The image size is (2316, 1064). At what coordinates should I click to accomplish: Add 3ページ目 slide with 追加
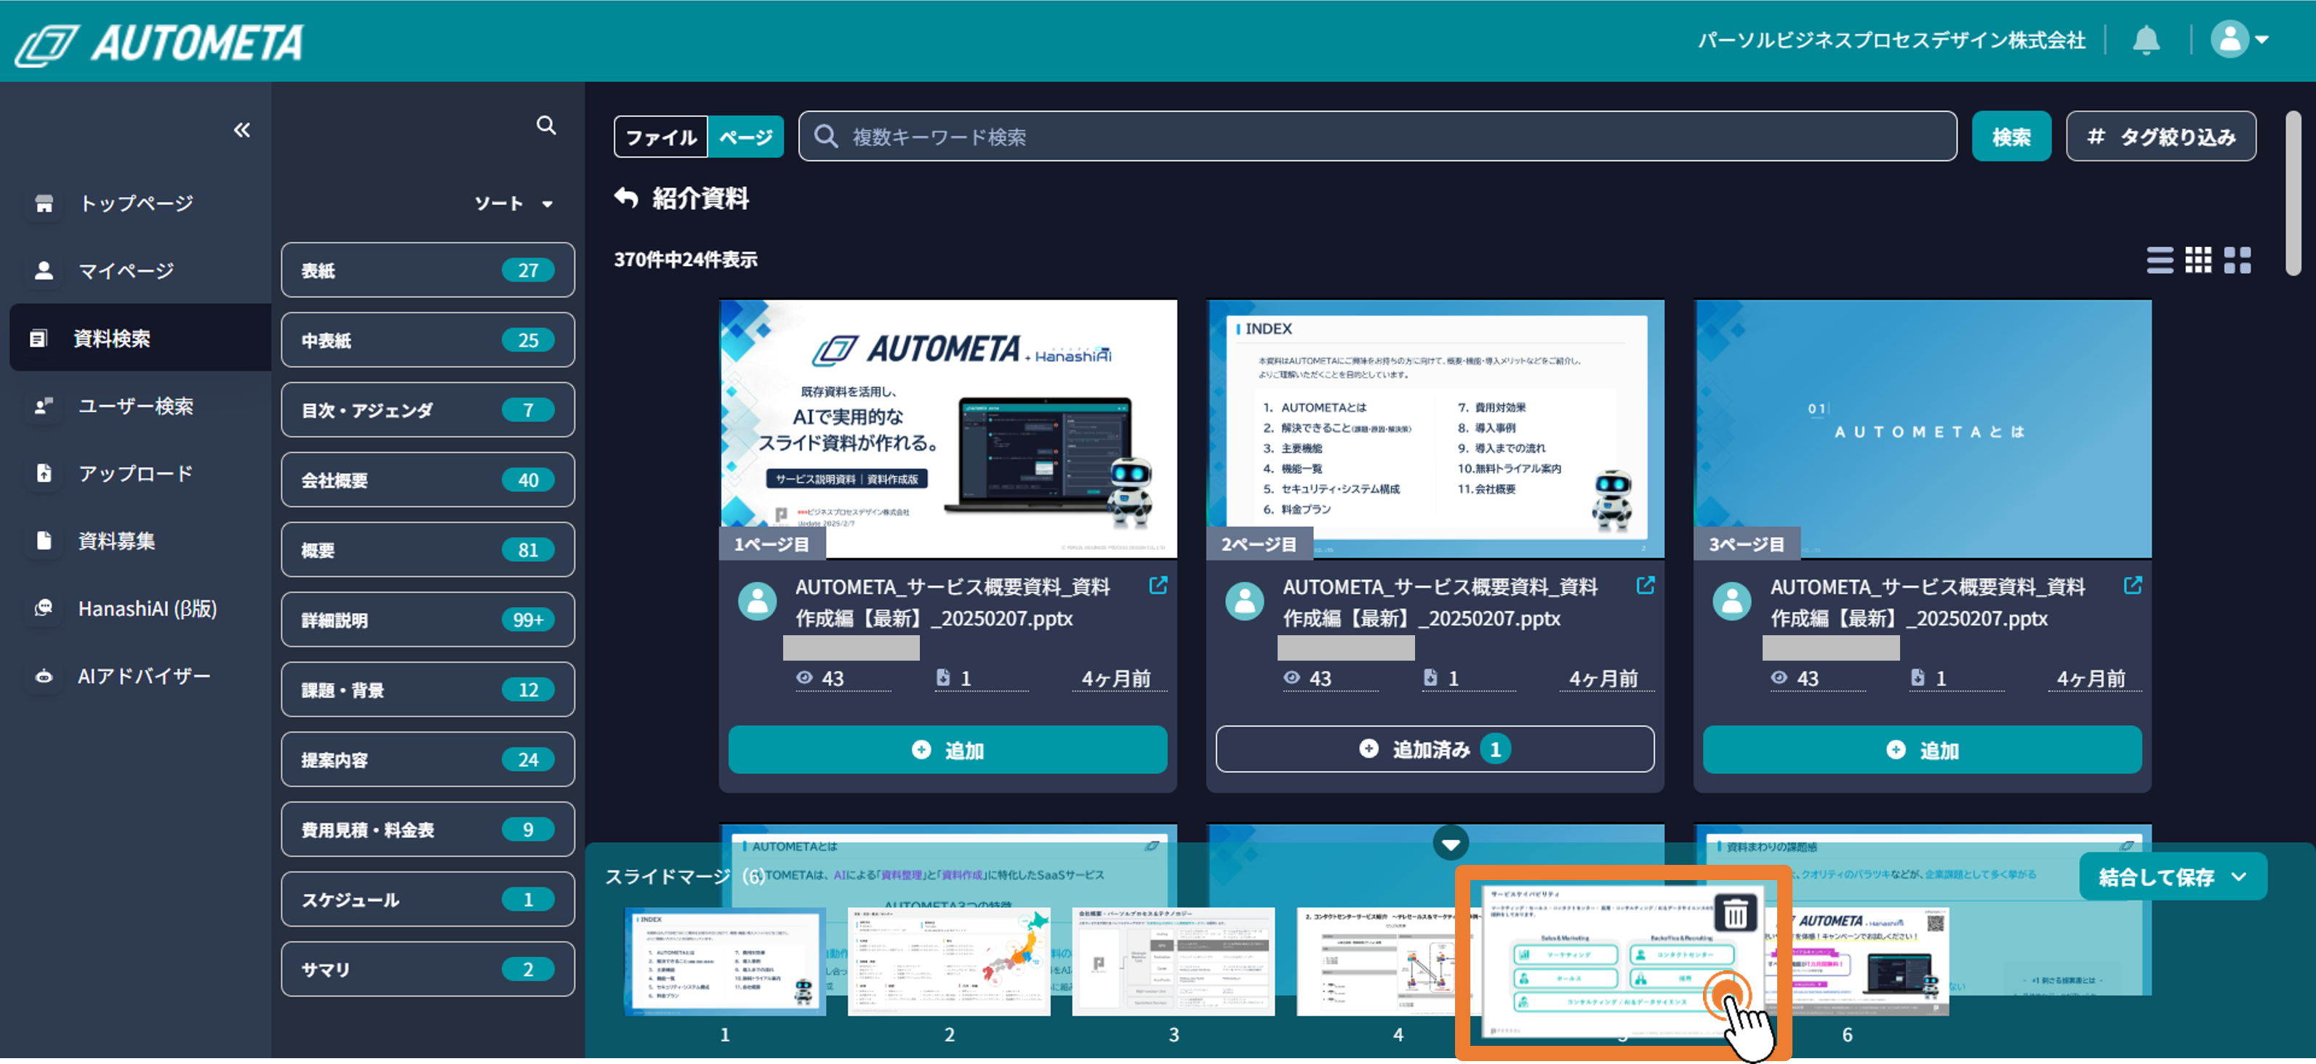click(x=1922, y=749)
